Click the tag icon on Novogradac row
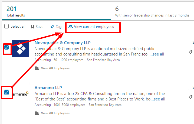 click(x=191, y=52)
